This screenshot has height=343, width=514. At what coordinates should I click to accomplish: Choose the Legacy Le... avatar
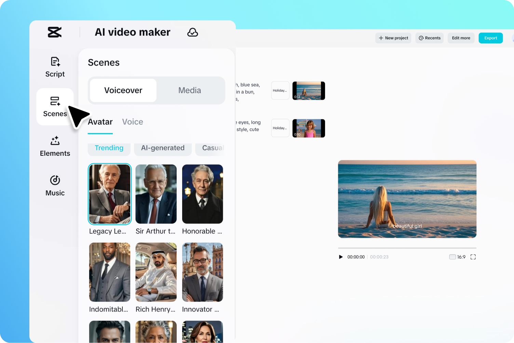pos(110,194)
